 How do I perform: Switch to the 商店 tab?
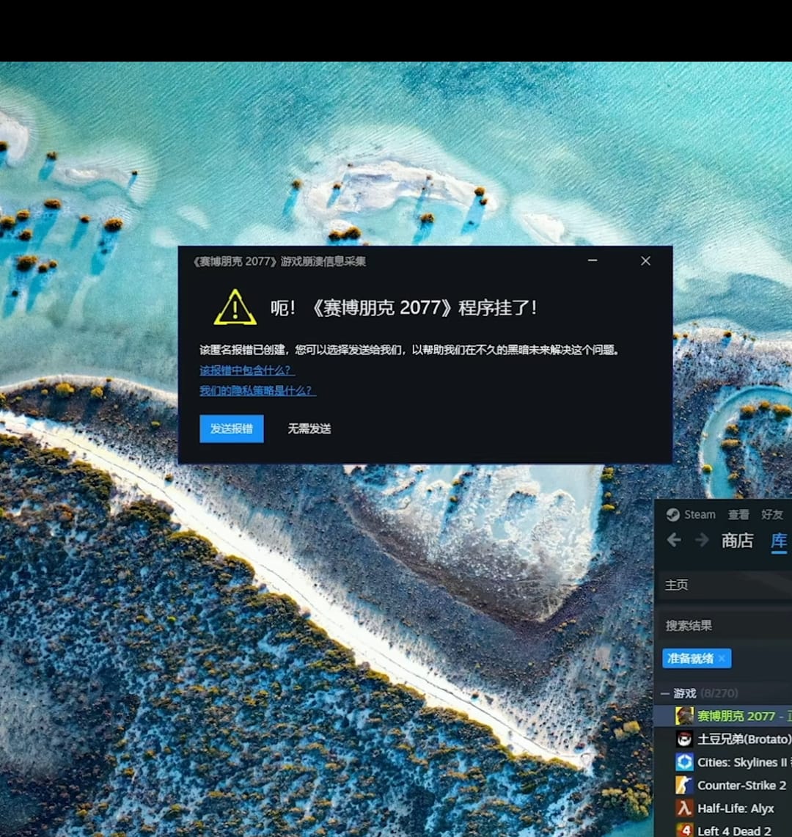coord(738,540)
